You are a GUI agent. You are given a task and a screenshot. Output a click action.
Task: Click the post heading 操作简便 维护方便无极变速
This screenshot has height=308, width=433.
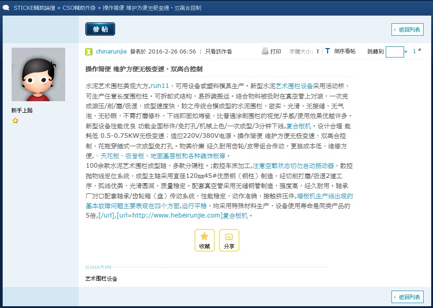[x=144, y=69]
